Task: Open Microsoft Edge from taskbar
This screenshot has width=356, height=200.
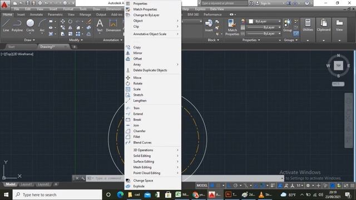Action: 120,194
